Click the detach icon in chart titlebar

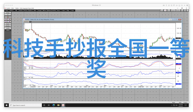170,20
